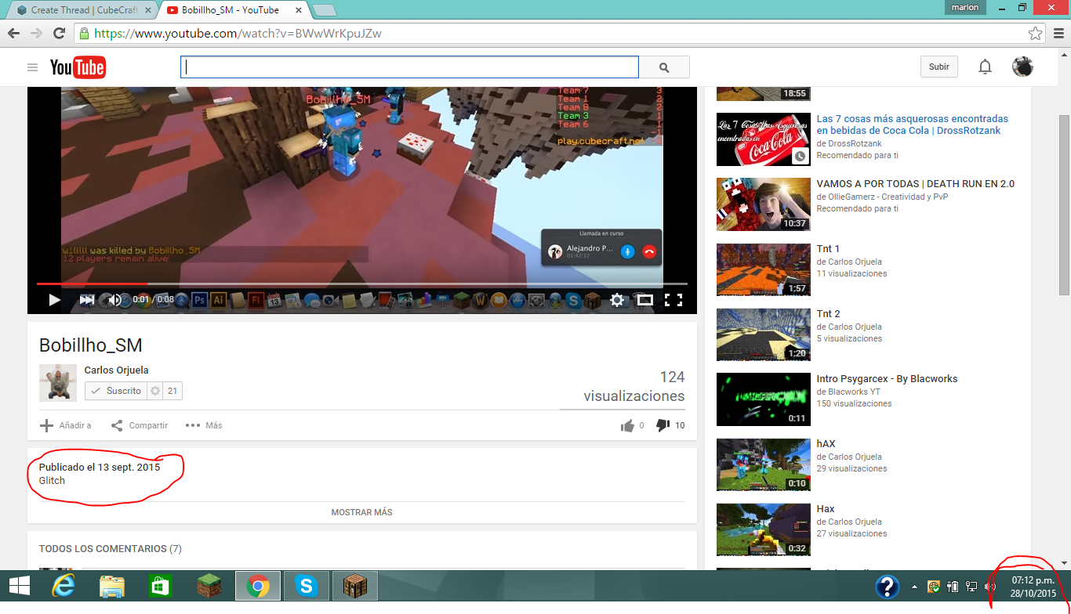
Task: Click the hAX video thumbnail
Action: click(x=764, y=464)
